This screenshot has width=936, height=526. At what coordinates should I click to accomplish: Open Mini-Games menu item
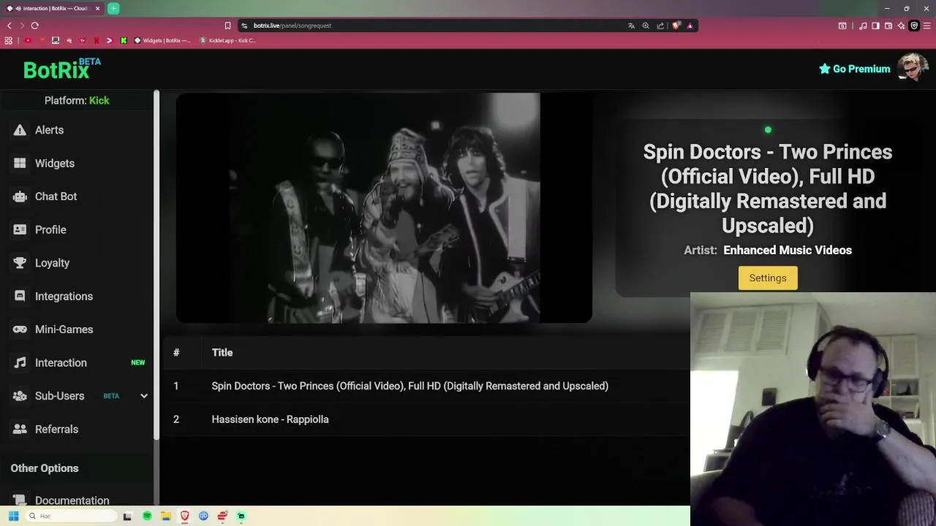point(64,329)
